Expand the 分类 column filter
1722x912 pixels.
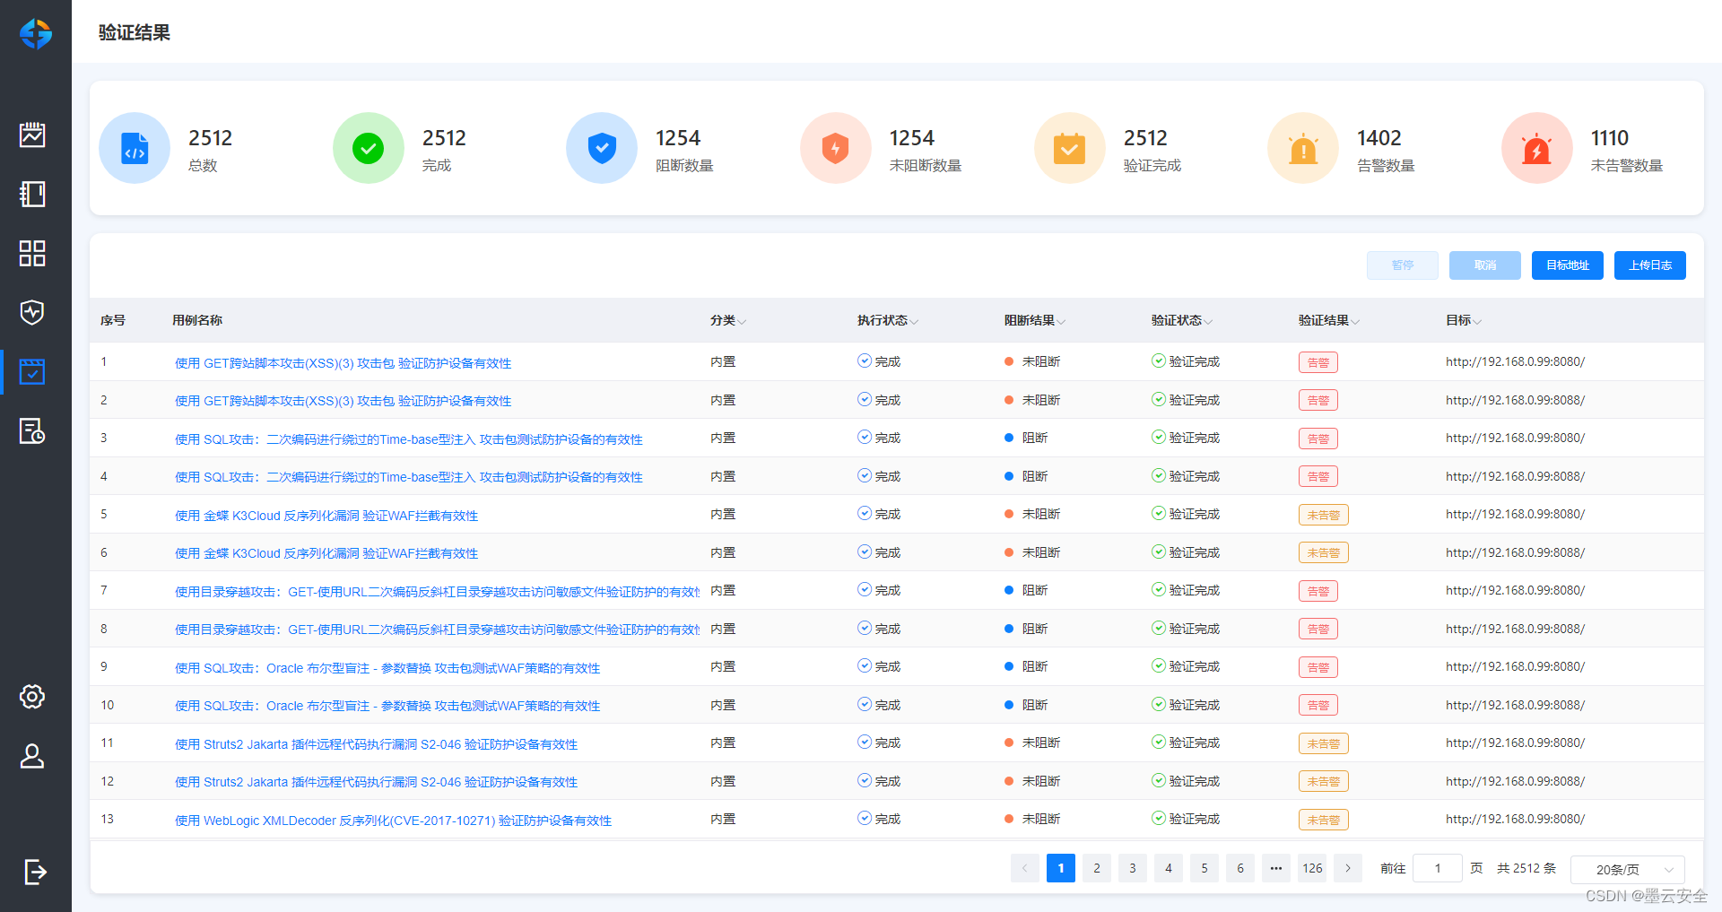pyautogui.click(x=742, y=321)
